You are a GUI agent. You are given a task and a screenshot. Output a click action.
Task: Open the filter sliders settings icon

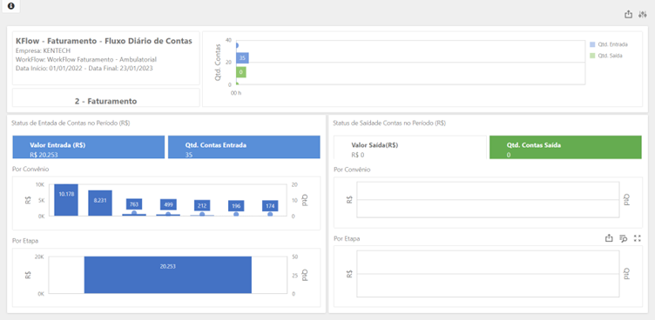point(642,15)
